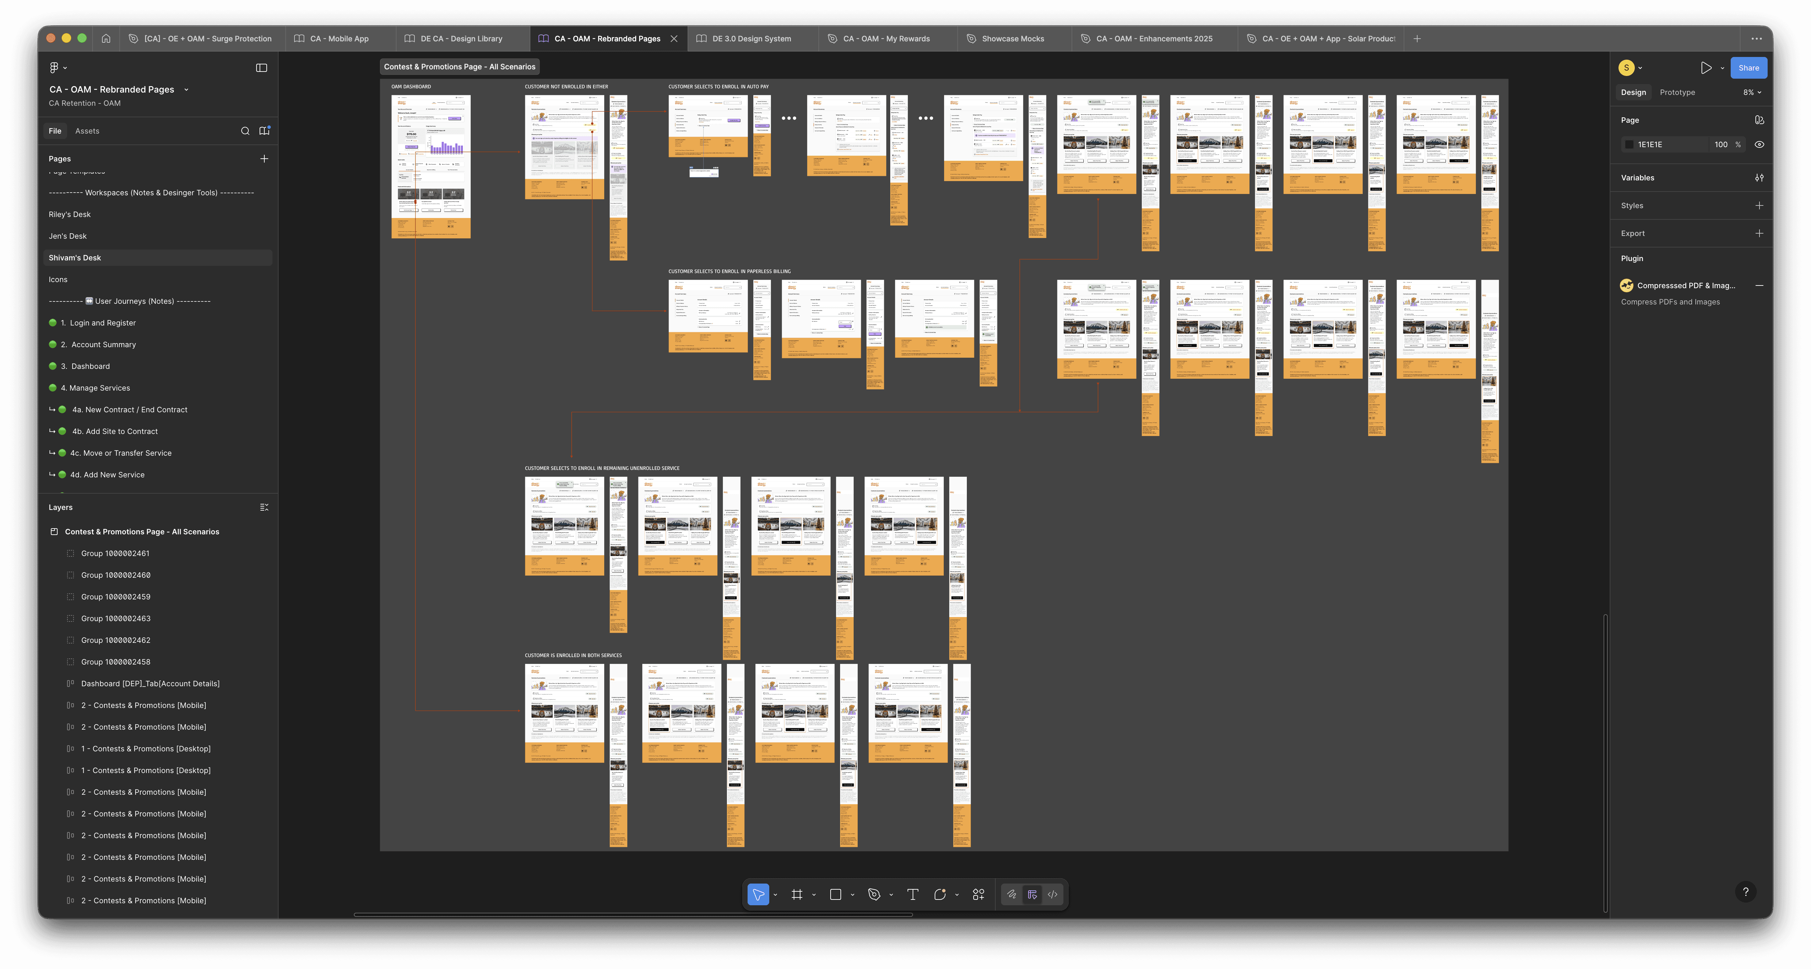The height and width of the screenshot is (969, 1811).
Task: Select layer Group 1000002461
Action: (115, 553)
